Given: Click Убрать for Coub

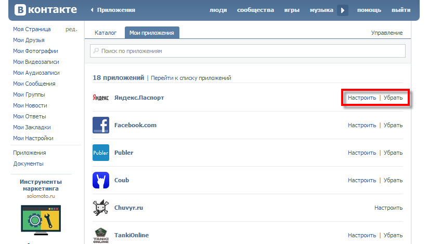Looking at the screenshot, I should coord(393,180).
